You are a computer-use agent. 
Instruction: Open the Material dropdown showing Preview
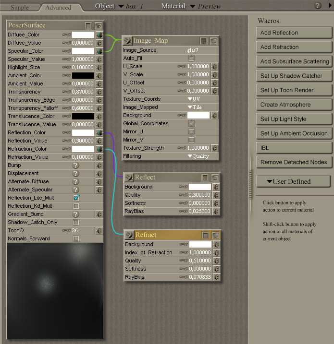[206, 6]
